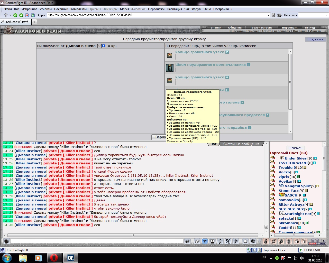329x263 pixels.
Task: Click the Обновить button in player list
Action: pos(296,148)
